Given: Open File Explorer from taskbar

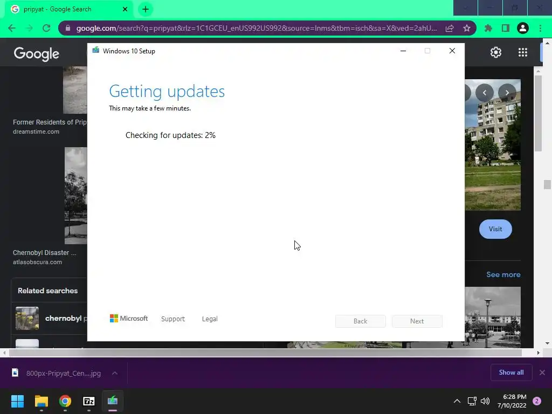Looking at the screenshot, I should pyautogui.click(x=41, y=401).
